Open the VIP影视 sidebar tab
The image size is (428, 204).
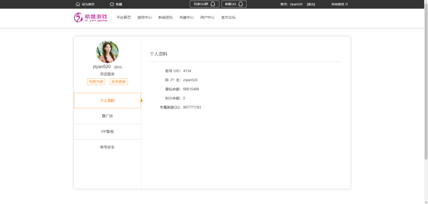point(107,132)
